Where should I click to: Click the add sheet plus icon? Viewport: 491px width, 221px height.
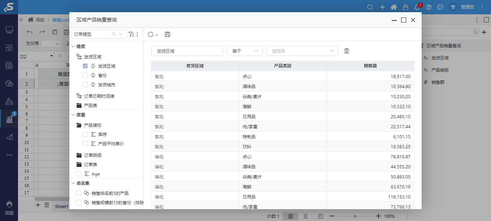(38, 205)
